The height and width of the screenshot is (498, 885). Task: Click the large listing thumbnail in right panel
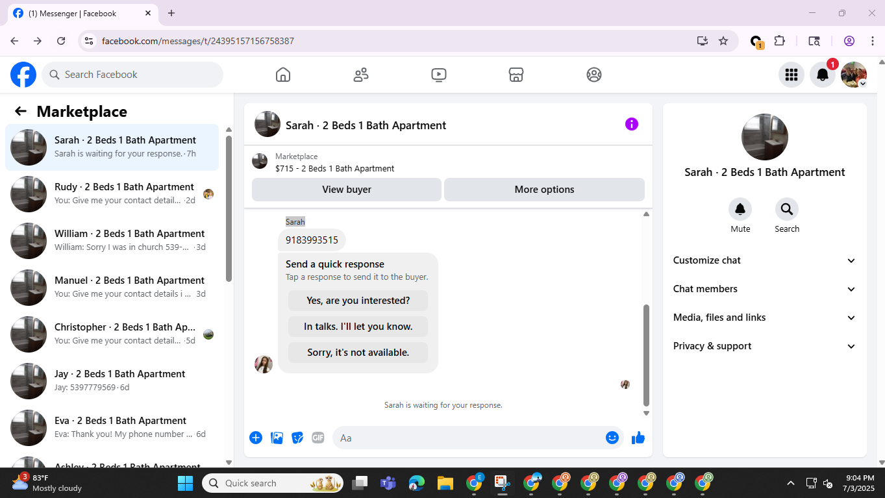pos(765,137)
